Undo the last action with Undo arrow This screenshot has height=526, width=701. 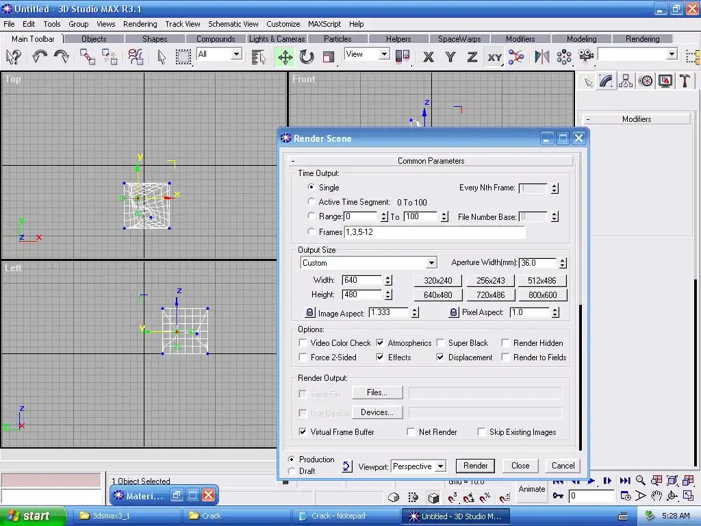coord(40,57)
